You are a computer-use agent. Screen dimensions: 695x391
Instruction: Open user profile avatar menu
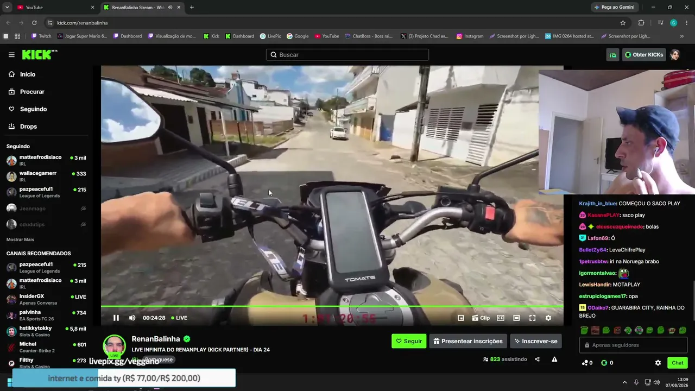tap(675, 55)
